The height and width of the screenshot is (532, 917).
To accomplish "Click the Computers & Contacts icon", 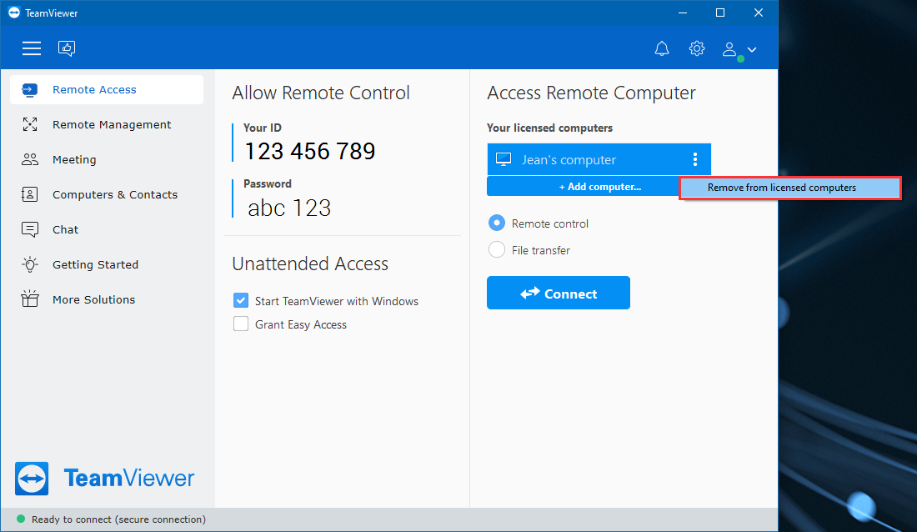I will pos(29,194).
